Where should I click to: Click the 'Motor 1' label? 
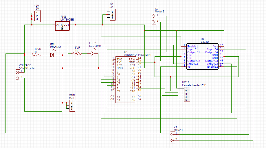pyautogui.click(x=178, y=130)
